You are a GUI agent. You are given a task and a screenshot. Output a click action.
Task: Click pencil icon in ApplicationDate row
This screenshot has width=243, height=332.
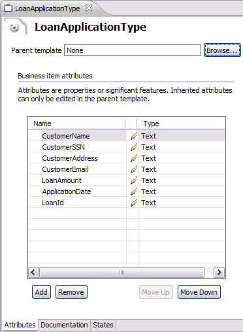133,191
